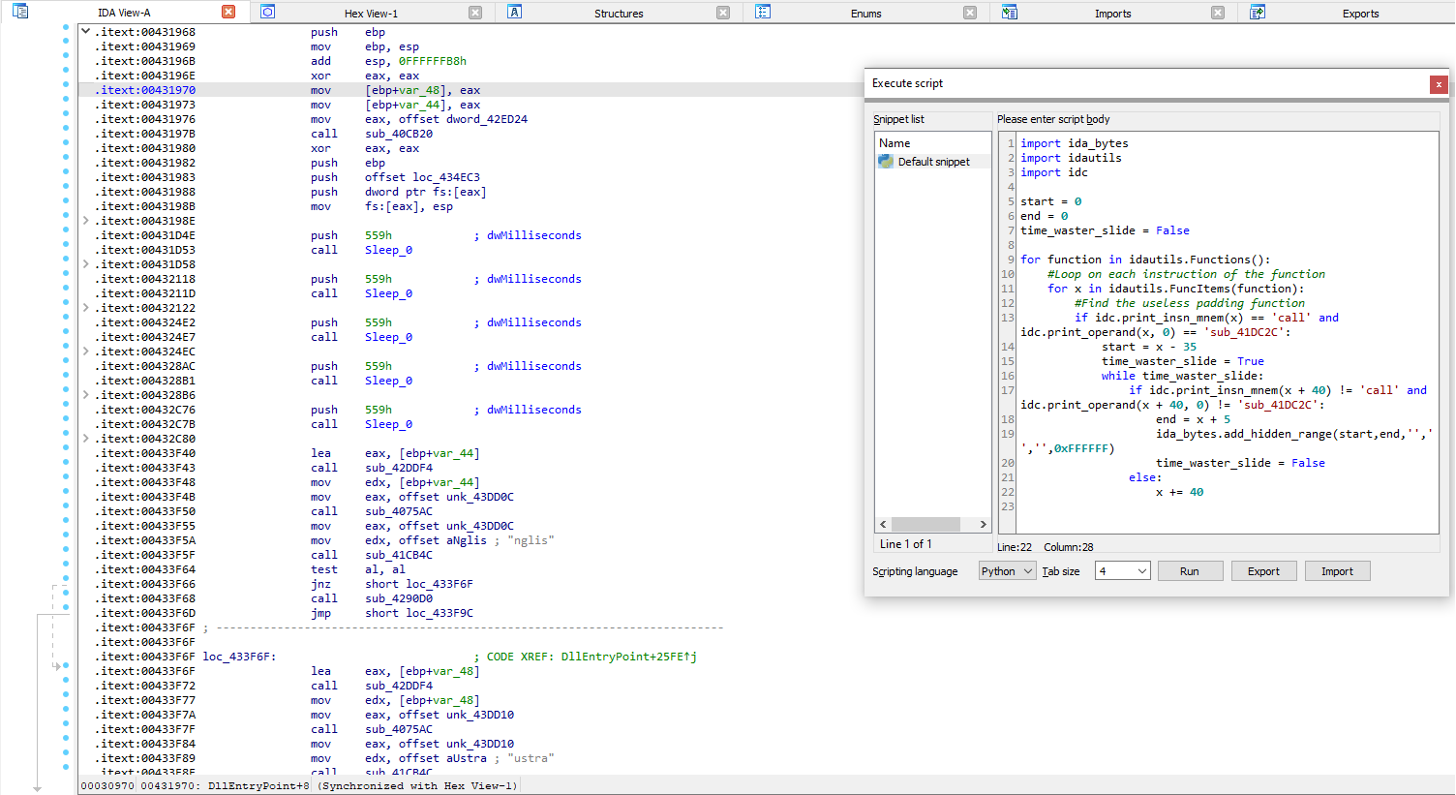Switch to the Imports tab
The image size is (1456, 795).
[x=1112, y=14]
